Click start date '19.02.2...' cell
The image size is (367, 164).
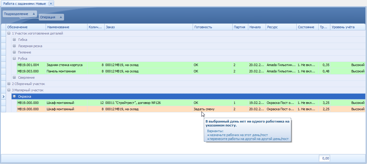[257, 103]
